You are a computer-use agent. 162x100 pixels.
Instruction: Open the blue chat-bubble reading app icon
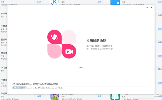click(x=115, y=2)
